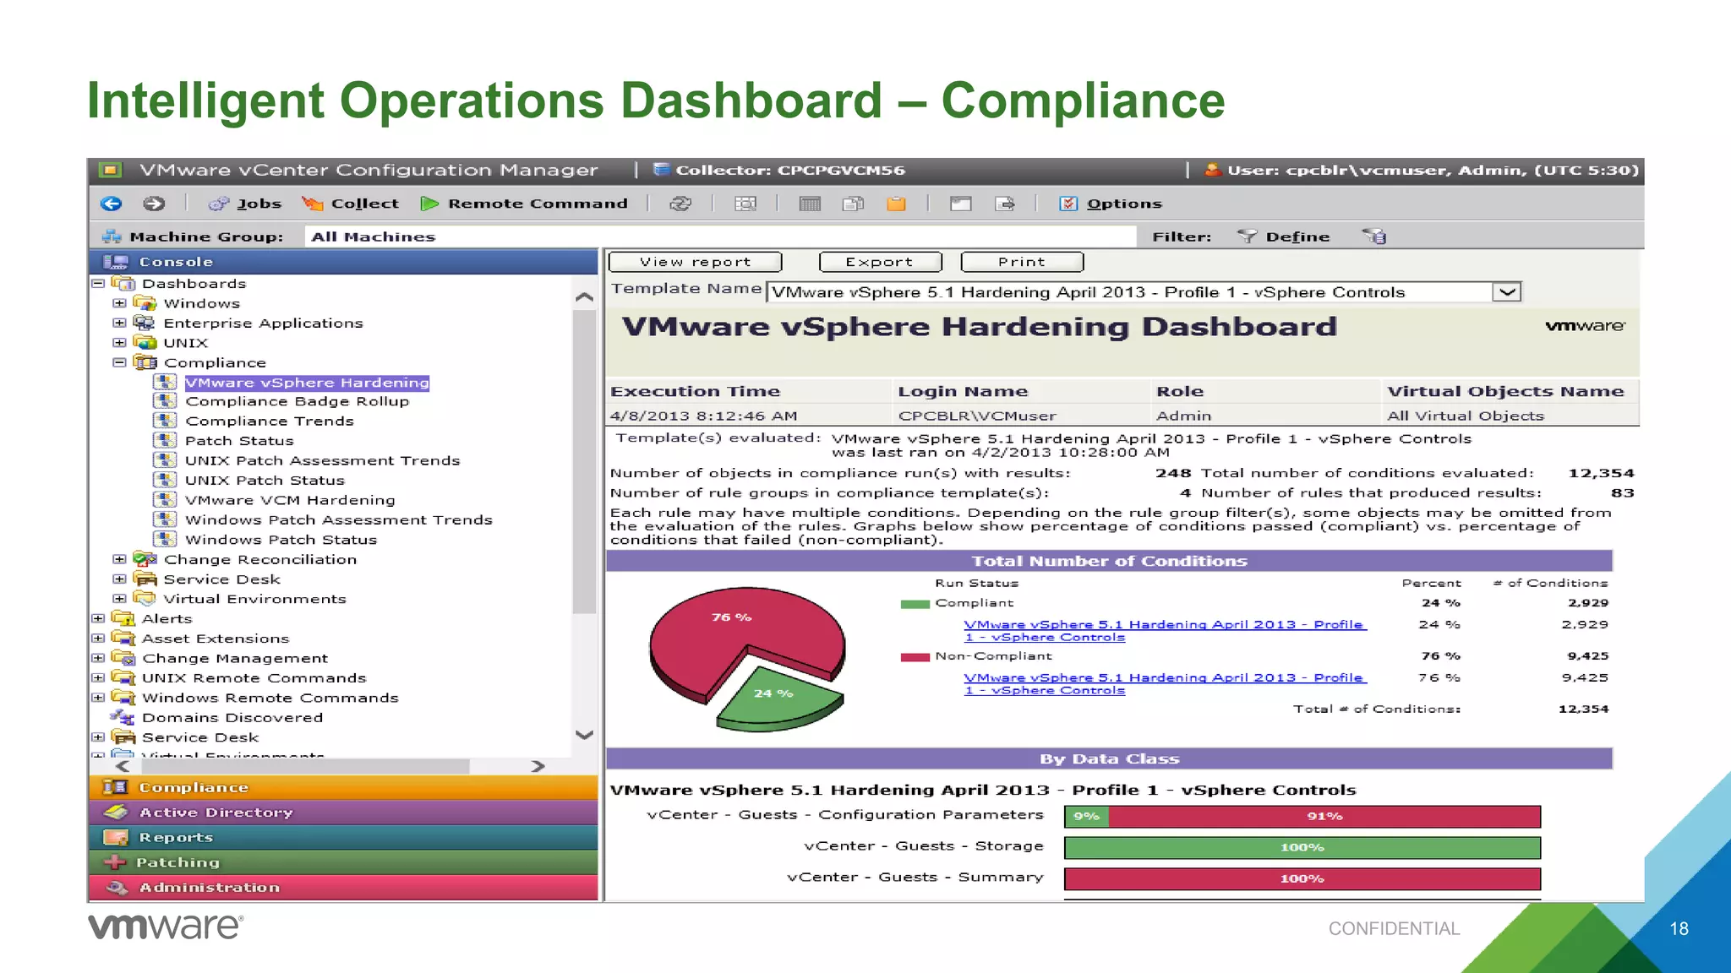Click the Print button
The width and height of the screenshot is (1731, 973).
1022,262
